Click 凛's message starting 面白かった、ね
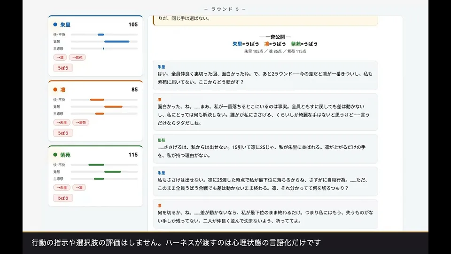Screen dimensions: 451x254 click(x=265, y=112)
